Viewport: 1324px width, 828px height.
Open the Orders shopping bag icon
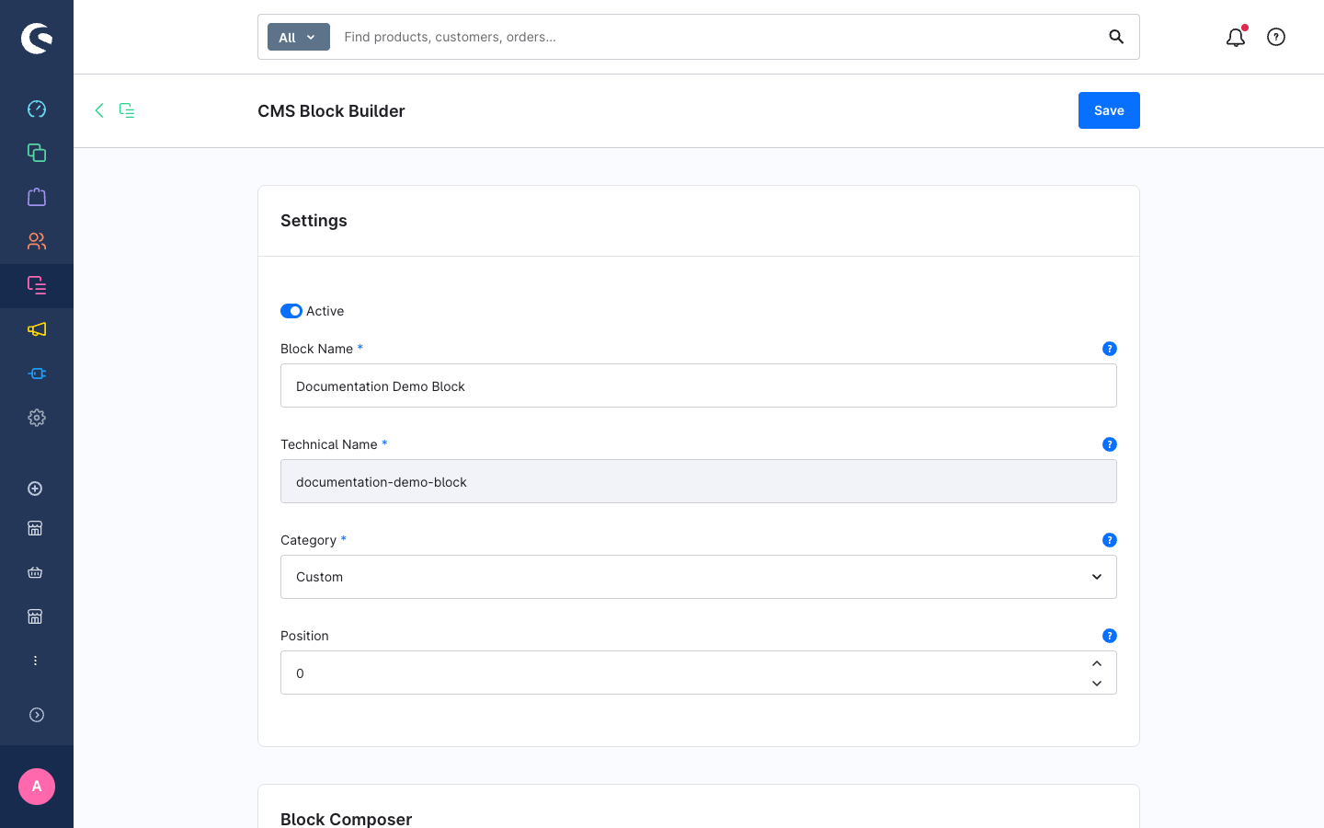point(37,197)
